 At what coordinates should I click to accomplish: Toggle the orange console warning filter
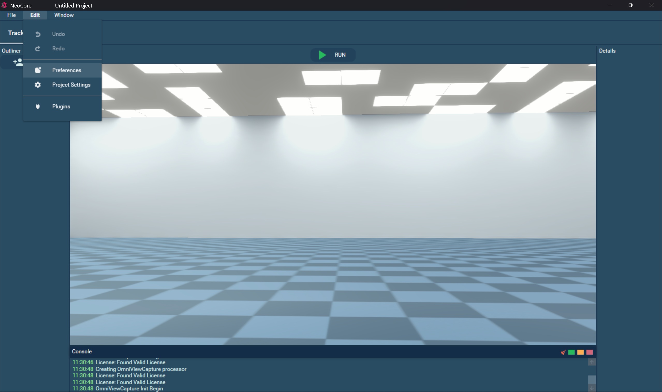580,352
